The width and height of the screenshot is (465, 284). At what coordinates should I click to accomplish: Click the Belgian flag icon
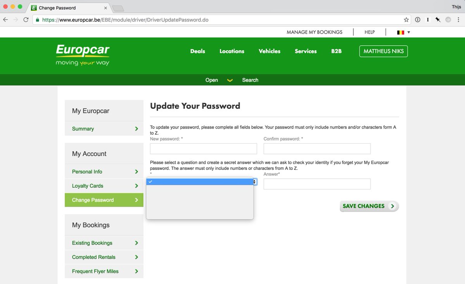click(x=401, y=33)
